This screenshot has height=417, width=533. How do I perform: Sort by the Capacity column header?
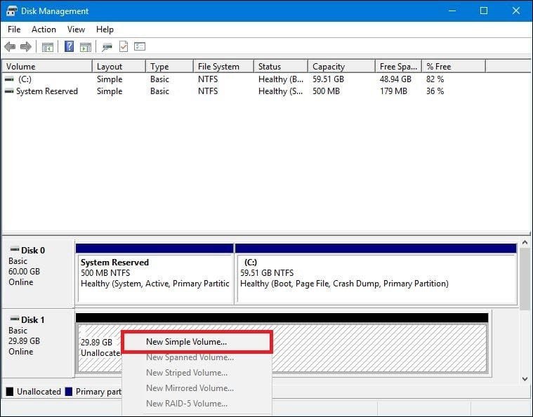click(341, 66)
